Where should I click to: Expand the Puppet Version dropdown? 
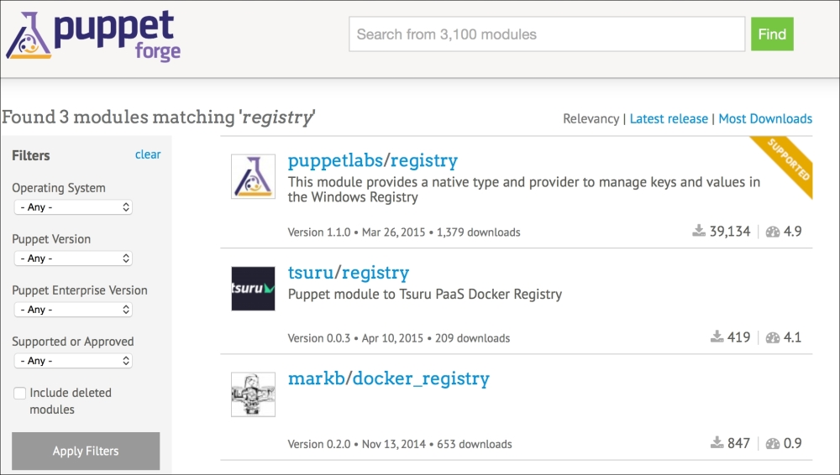point(73,258)
